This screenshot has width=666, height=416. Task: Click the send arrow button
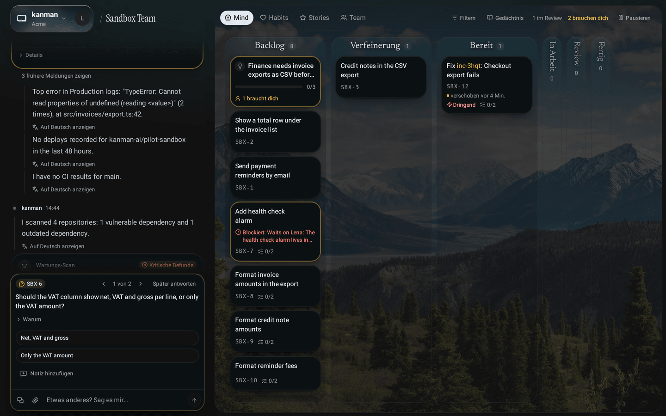[x=194, y=400]
